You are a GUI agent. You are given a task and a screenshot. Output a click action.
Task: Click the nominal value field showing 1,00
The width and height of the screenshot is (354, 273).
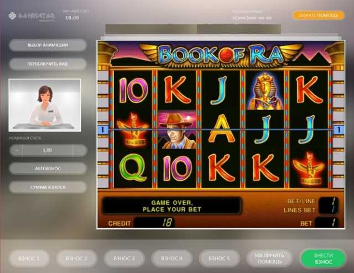tap(48, 150)
